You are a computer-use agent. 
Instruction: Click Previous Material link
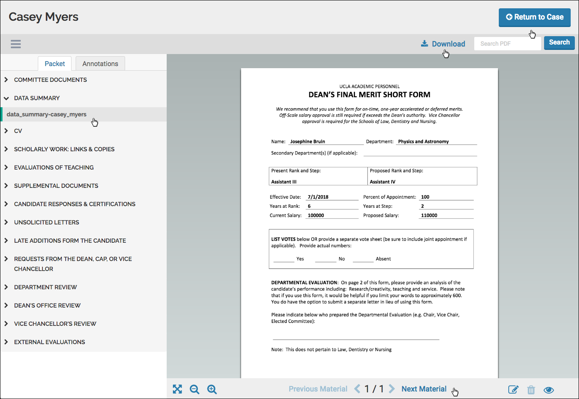pos(318,389)
